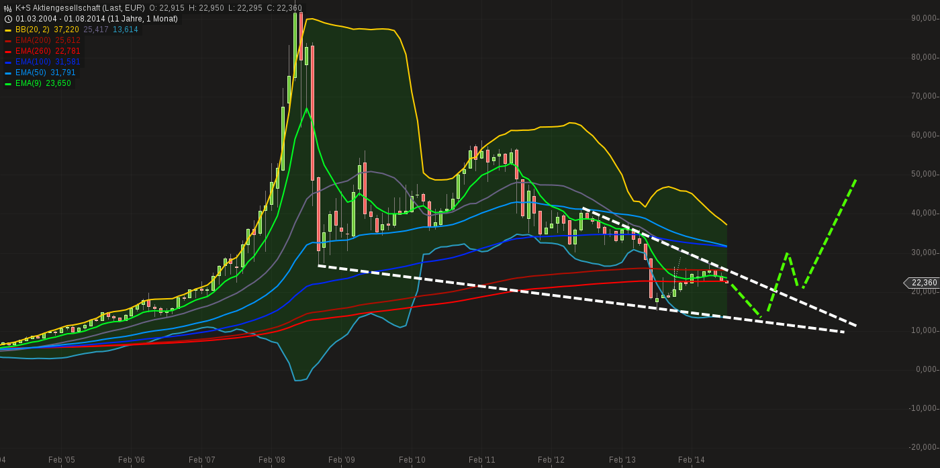
Task: Click the Feb '13 time axis label
Action: point(622,460)
